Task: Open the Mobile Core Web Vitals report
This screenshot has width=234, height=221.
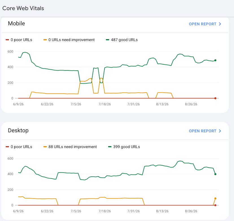Action: tap(205, 24)
